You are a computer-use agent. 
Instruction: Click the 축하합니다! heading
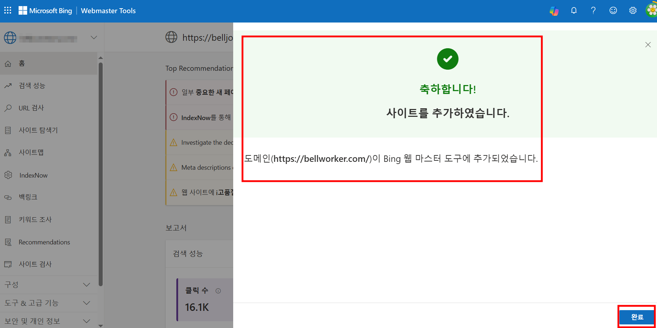[x=447, y=89]
